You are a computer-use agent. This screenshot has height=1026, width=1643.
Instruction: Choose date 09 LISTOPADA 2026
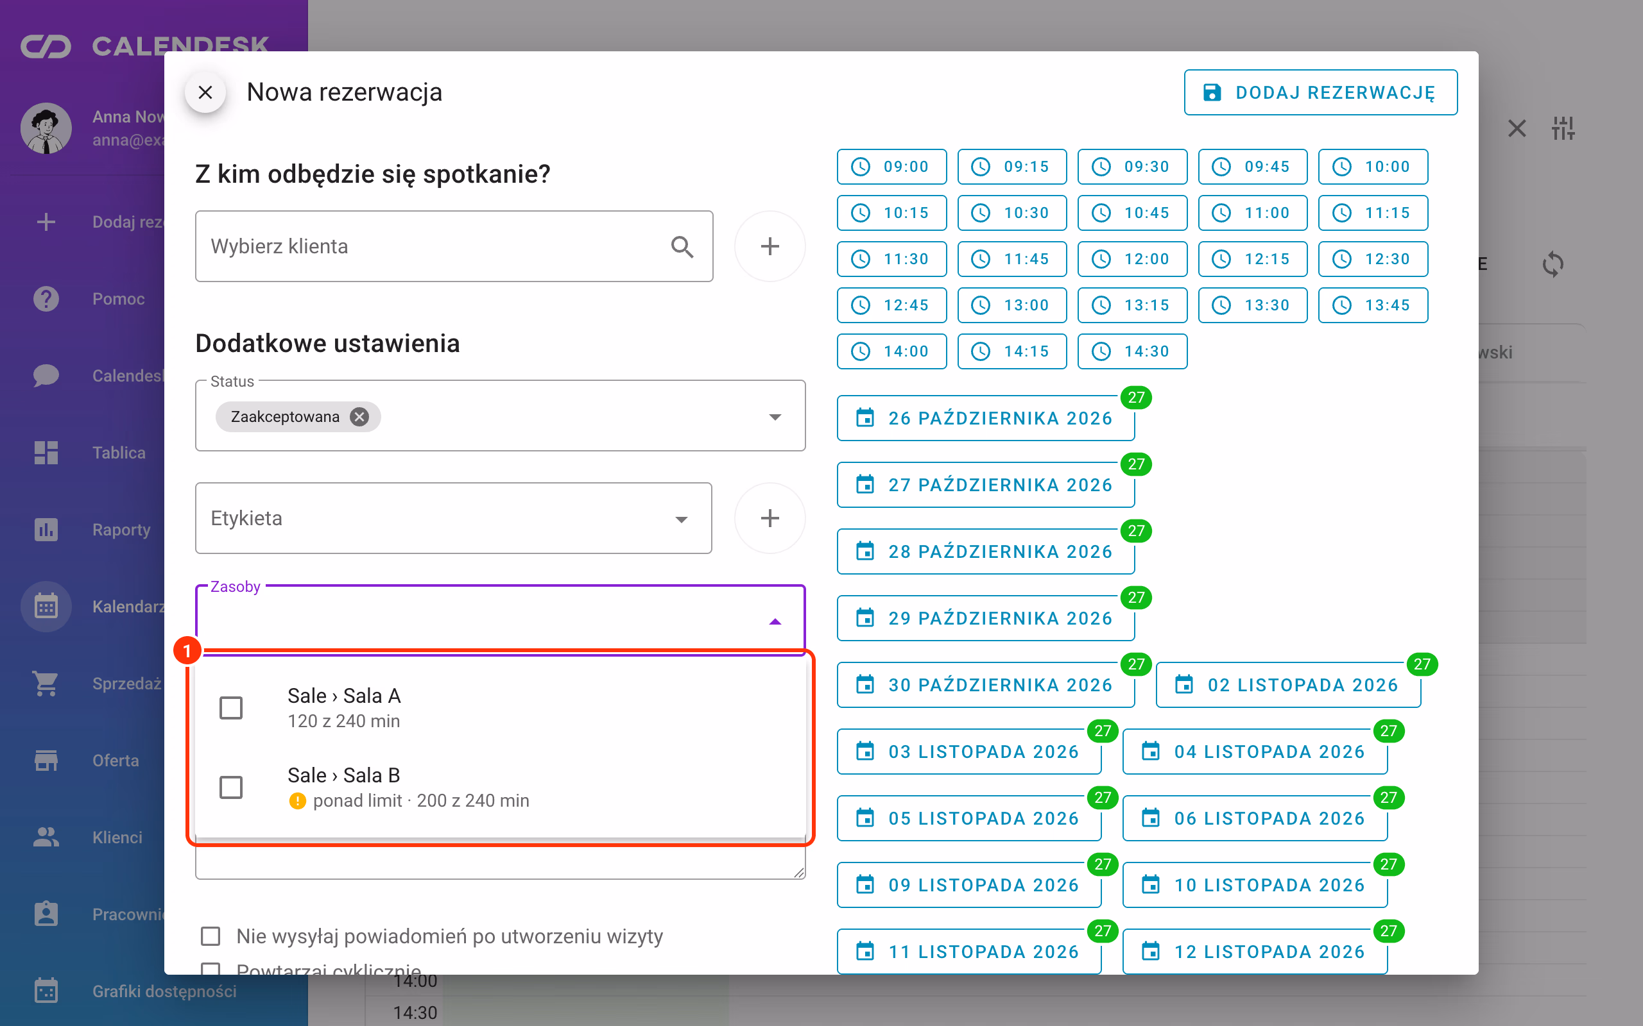tap(969, 885)
